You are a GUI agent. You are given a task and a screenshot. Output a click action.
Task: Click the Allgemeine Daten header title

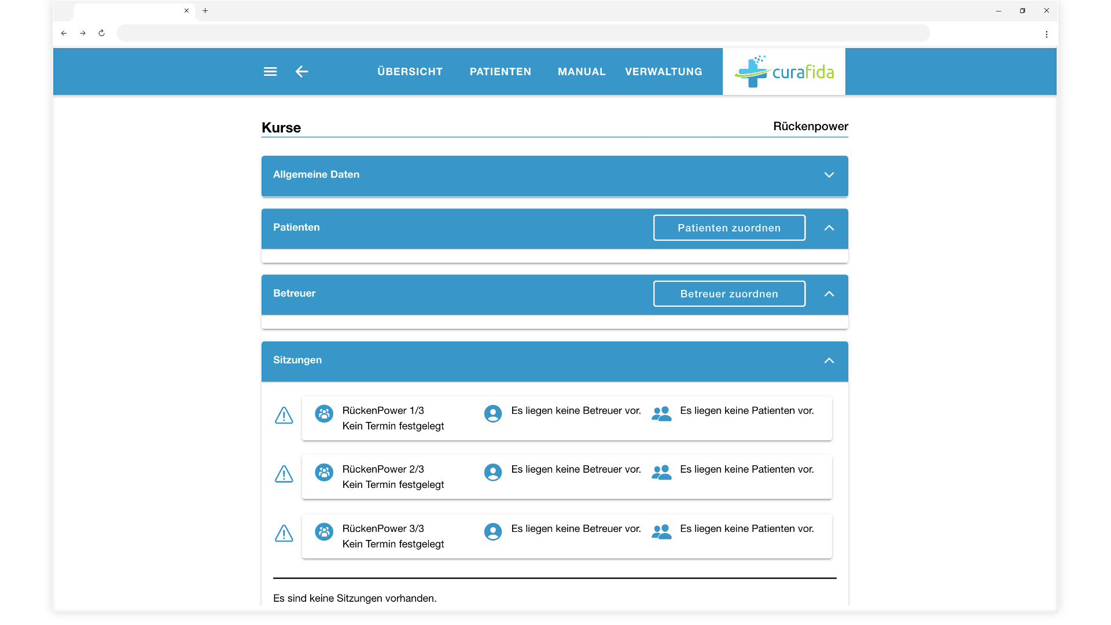tap(316, 175)
